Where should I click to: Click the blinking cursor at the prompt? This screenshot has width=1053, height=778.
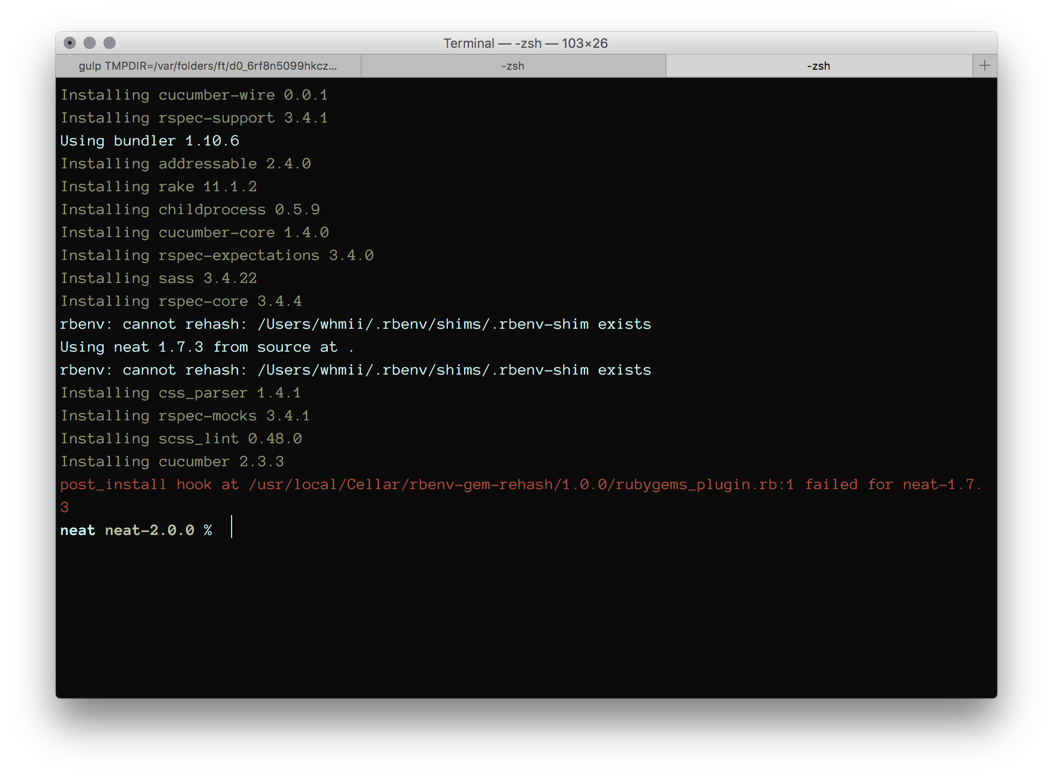click(x=232, y=528)
